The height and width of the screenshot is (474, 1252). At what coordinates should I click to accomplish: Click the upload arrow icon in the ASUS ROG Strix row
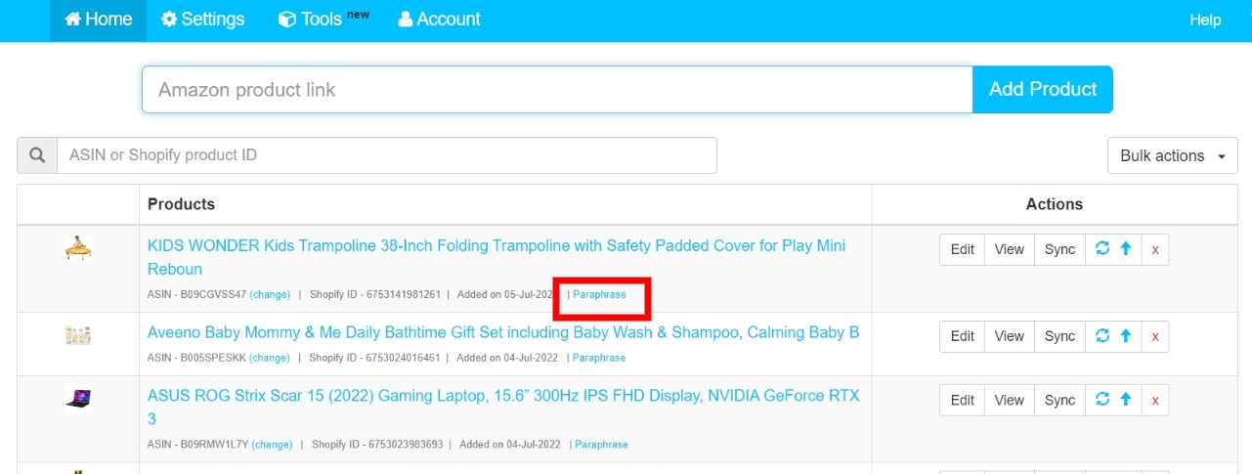pos(1125,399)
